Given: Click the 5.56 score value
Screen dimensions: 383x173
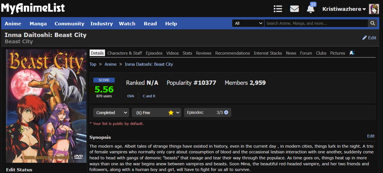Looking at the screenshot, I should [104, 89].
